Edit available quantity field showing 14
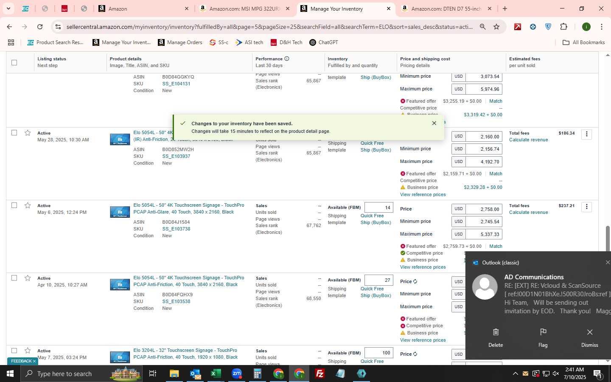 (x=378, y=208)
